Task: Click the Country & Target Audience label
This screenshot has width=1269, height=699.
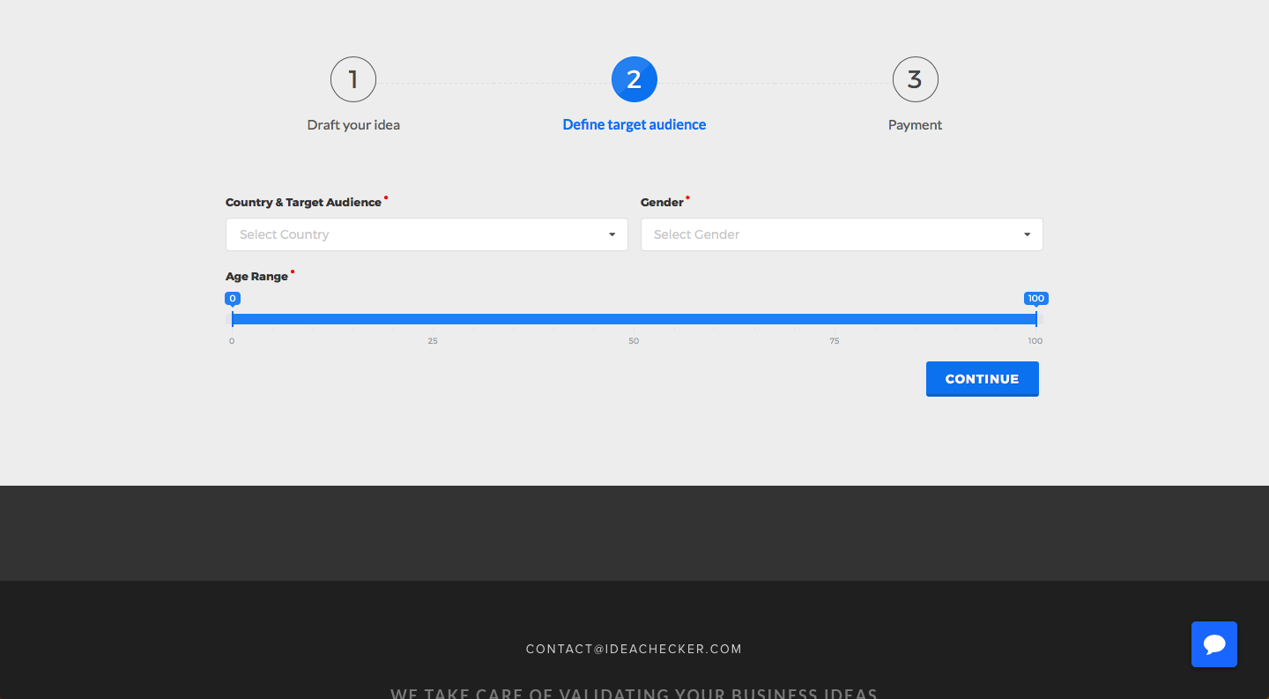Action: (303, 203)
